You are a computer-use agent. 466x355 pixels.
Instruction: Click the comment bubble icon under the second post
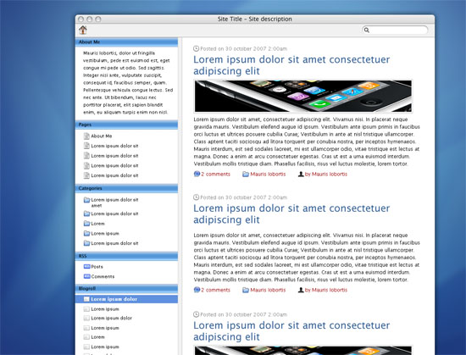click(x=197, y=290)
